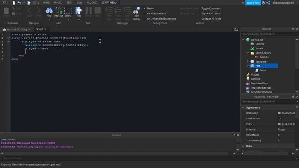Close the Script editor tab

click(45, 29)
